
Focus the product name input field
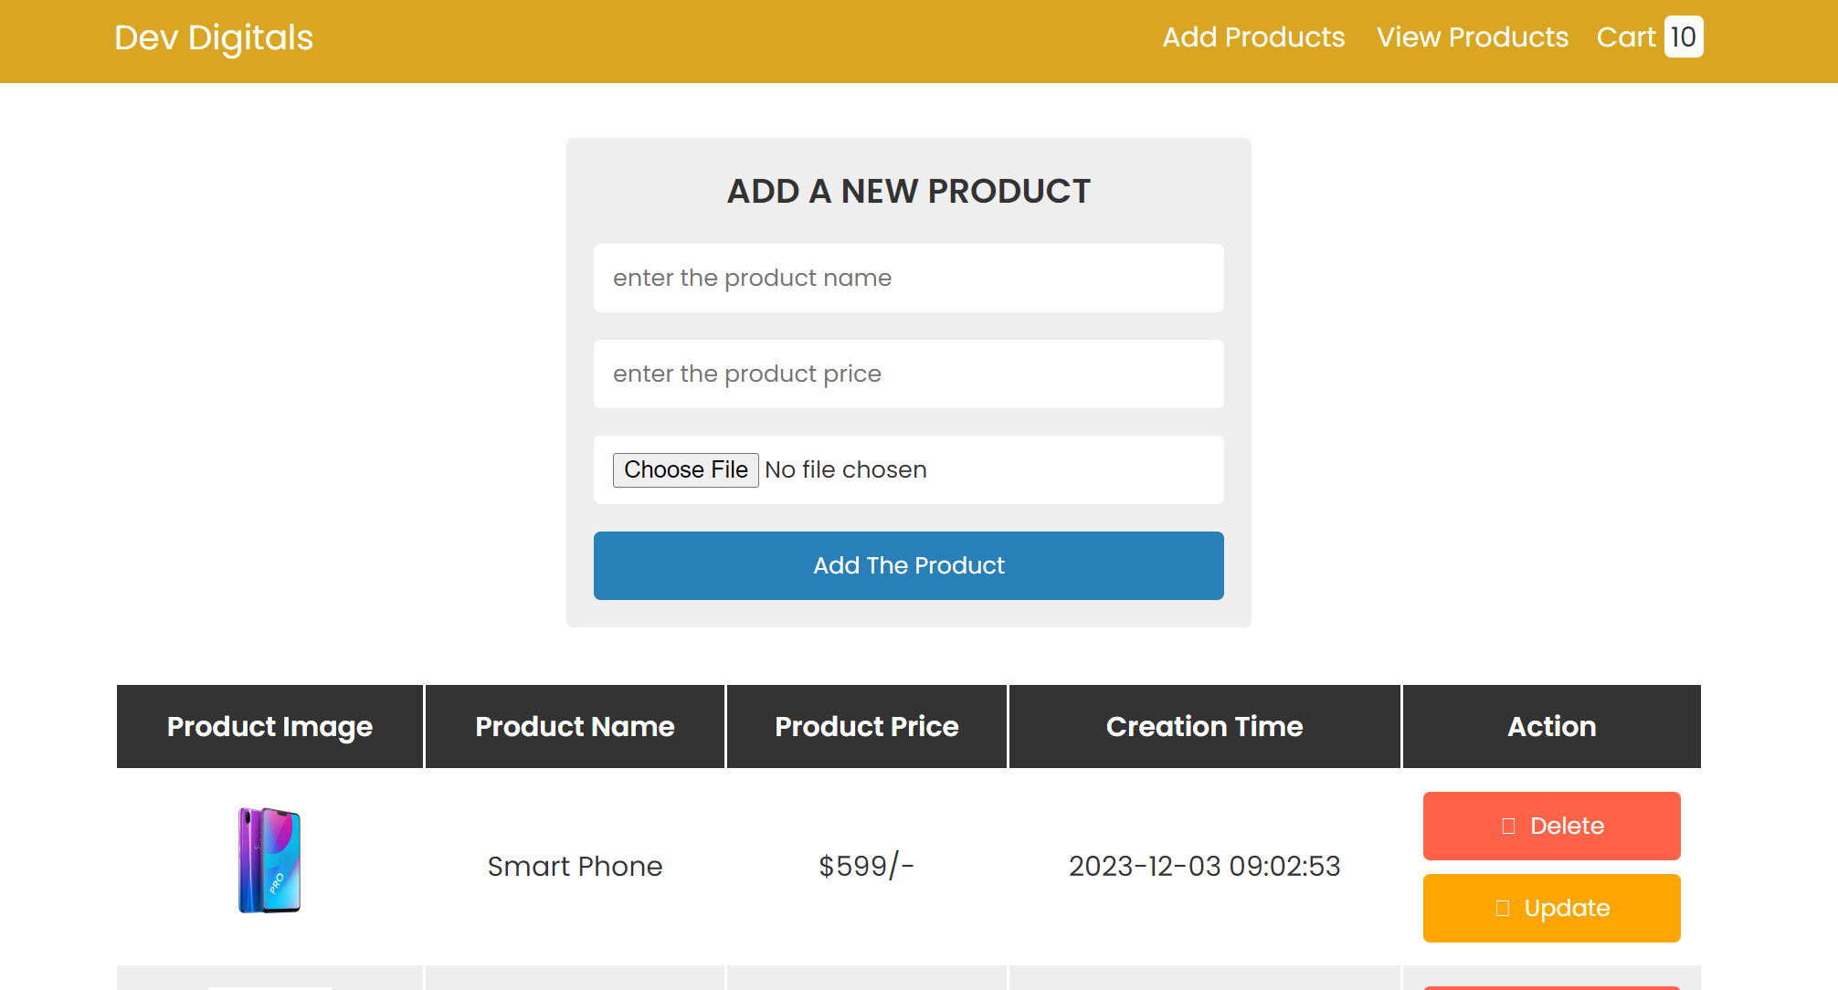[x=908, y=278]
